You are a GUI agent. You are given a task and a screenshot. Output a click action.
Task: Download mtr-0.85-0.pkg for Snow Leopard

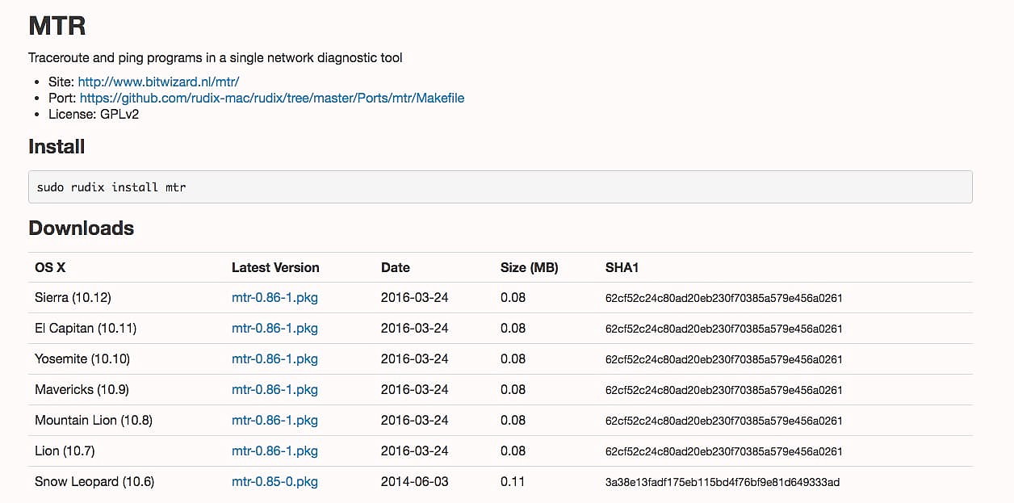coord(274,481)
